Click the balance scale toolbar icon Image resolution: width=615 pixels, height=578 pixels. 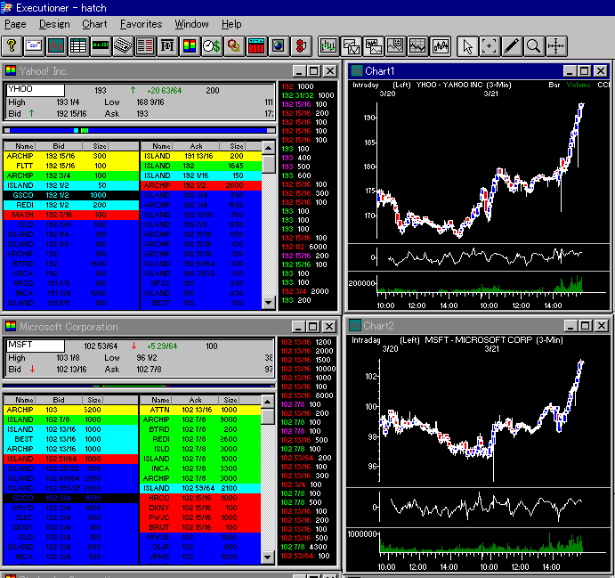click(167, 46)
